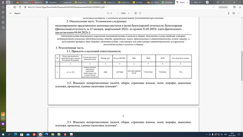Rotate the PDF page
Viewport: 243px width, 137px height.
coord(140,13)
